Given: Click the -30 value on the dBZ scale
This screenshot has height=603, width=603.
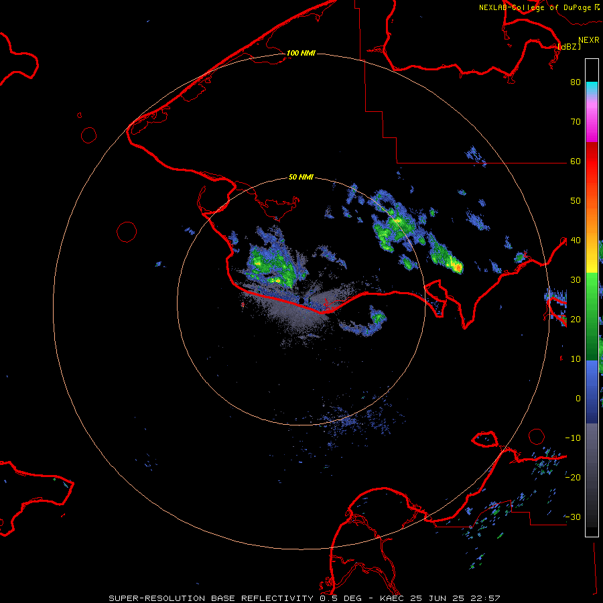Looking at the screenshot, I should [x=573, y=517].
